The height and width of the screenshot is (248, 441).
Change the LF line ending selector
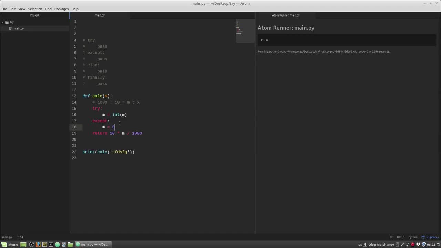click(391, 237)
